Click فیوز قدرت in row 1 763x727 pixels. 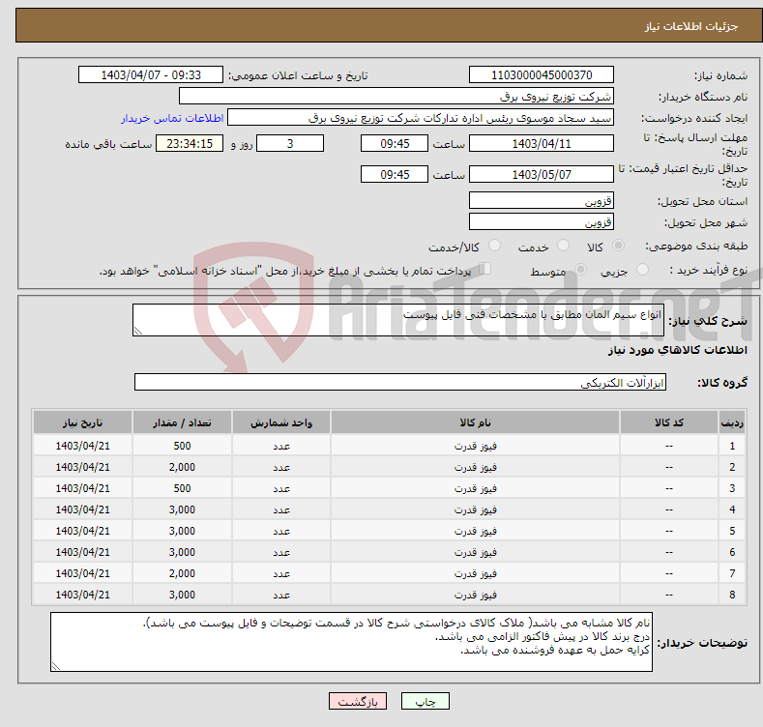tap(475, 446)
